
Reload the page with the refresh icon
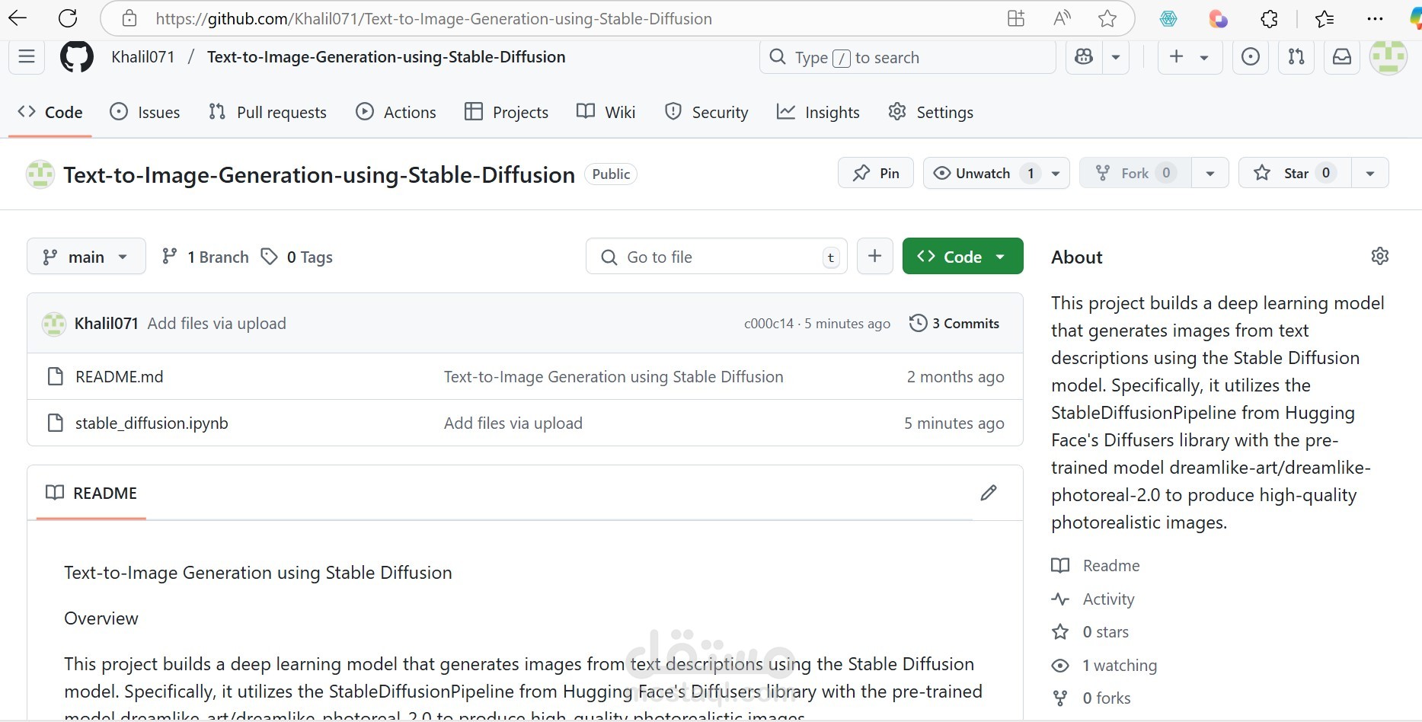coord(68,18)
